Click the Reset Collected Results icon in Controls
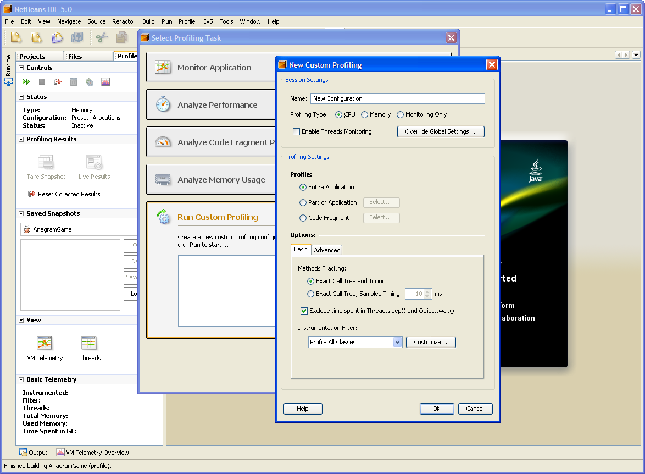The image size is (645, 474). (x=58, y=81)
